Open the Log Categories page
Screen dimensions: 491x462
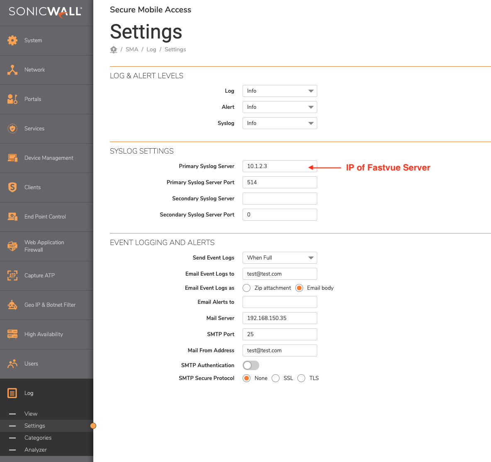coord(38,438)
